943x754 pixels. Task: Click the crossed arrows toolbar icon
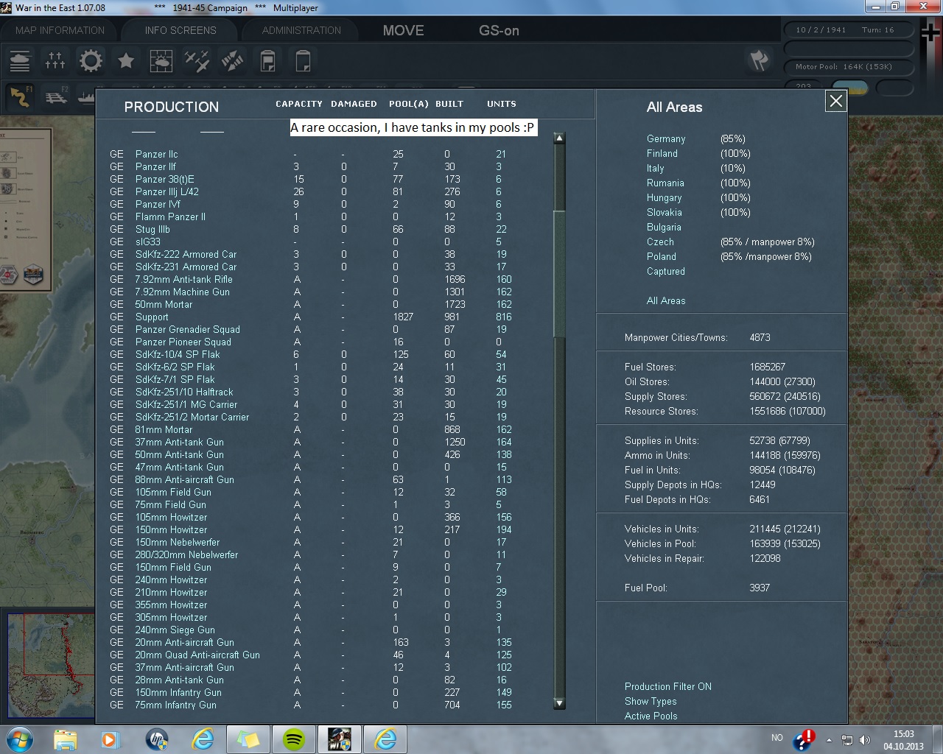[x=232, y=60]
